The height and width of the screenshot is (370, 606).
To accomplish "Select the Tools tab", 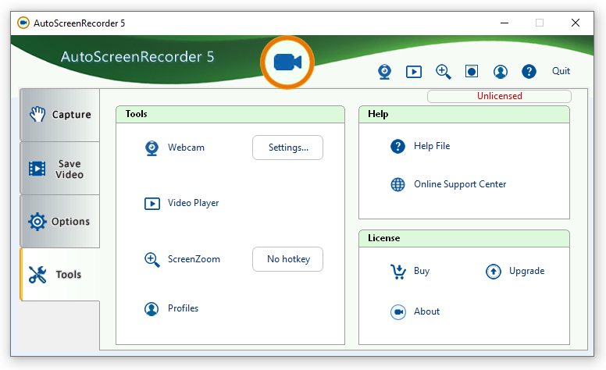I will pos(60,274).
